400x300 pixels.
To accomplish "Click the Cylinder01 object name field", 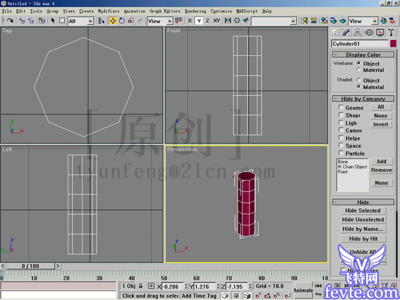I will (x=359, y=43).
